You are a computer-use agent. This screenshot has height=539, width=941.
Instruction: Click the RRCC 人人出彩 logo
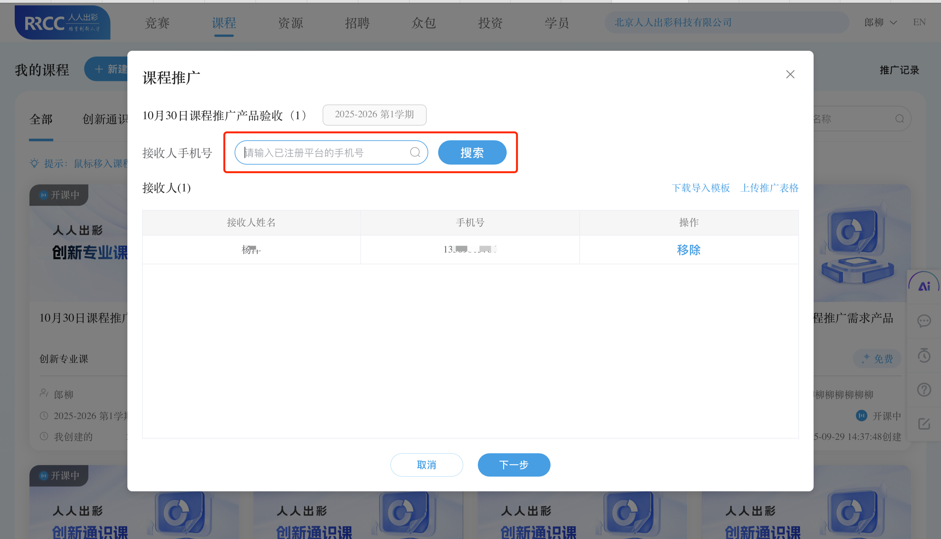coord(62,22)
